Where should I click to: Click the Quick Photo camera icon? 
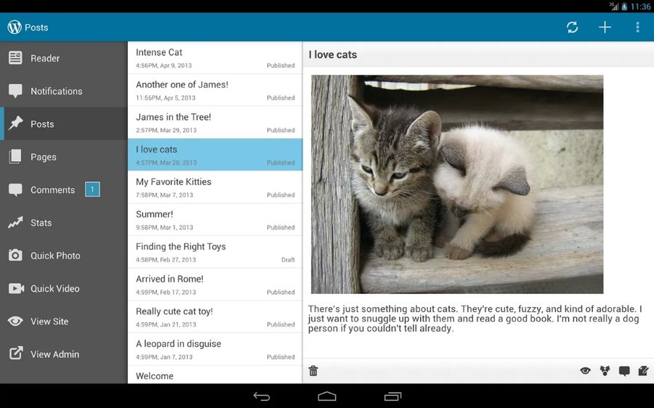click(15, 255)
